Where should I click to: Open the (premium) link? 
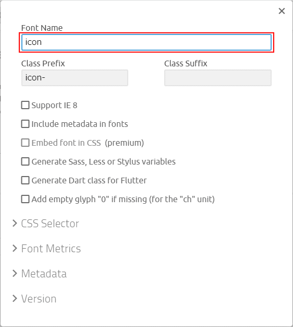point(124,143)
